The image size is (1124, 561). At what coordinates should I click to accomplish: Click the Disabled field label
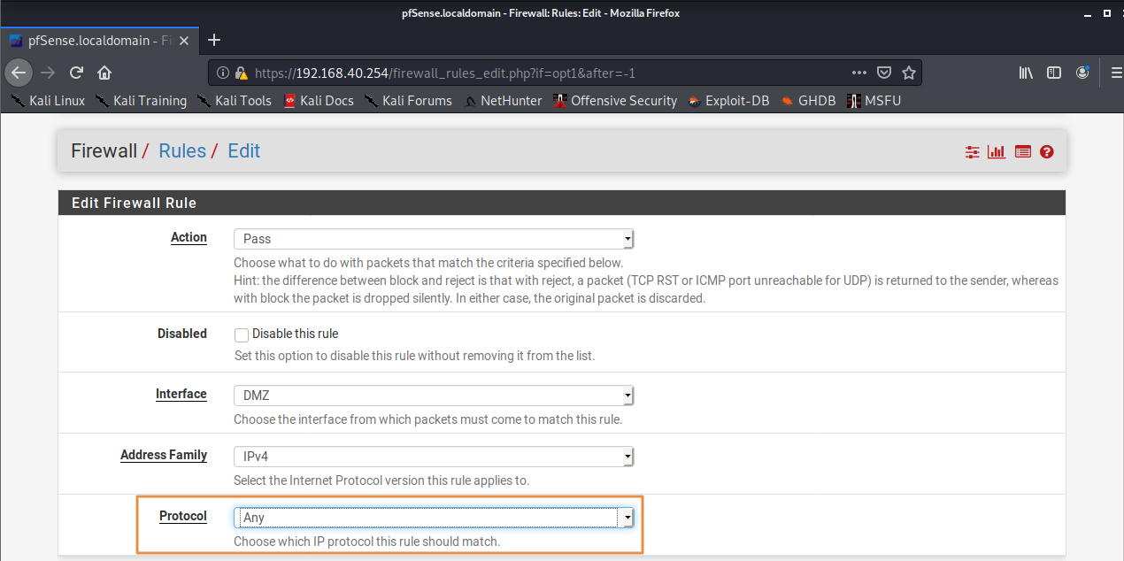tap(182, 334)
